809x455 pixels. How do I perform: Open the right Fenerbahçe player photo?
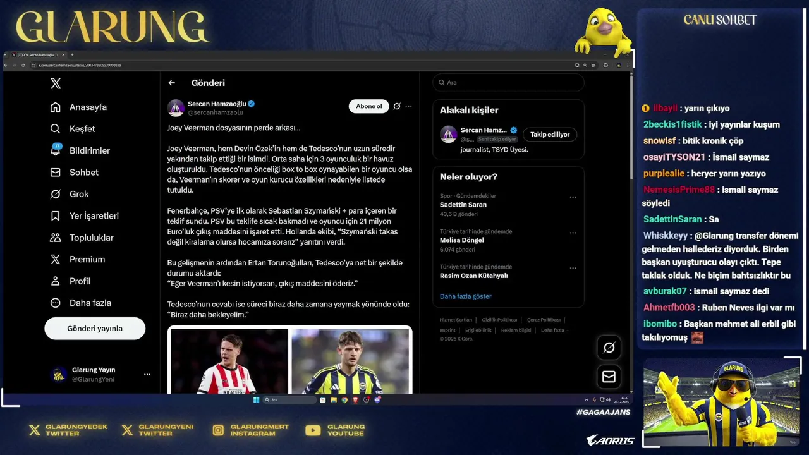pyautogui.click(x=350, y=360)
